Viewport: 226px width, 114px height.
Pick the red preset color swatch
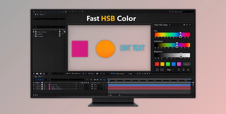157,64
